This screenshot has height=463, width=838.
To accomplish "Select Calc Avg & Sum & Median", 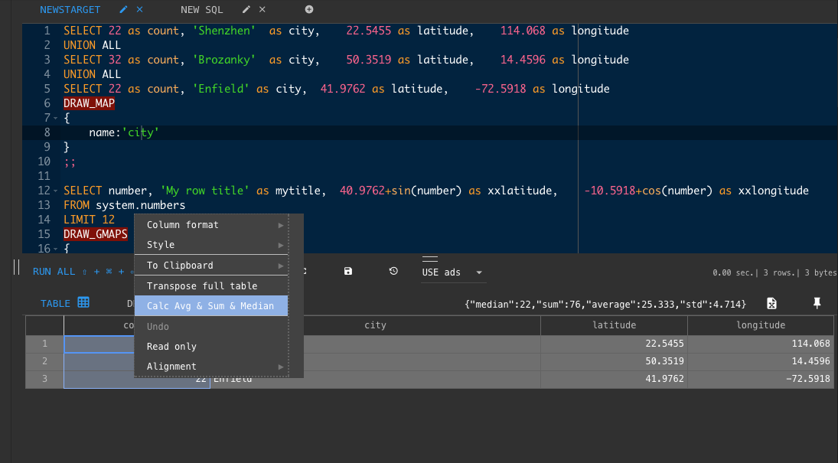I will point(210,306).
